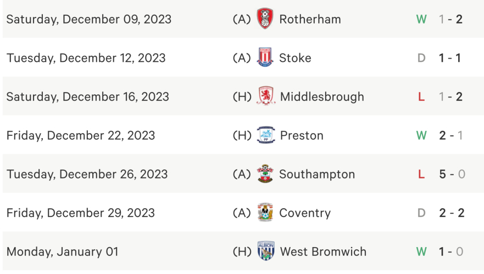
Task: Open the 1 - 2 score against Rotherham
Action: coord(450,19)
